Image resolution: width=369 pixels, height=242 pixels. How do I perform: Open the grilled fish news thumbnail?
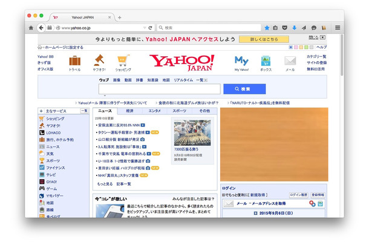(x=192, y=132)
